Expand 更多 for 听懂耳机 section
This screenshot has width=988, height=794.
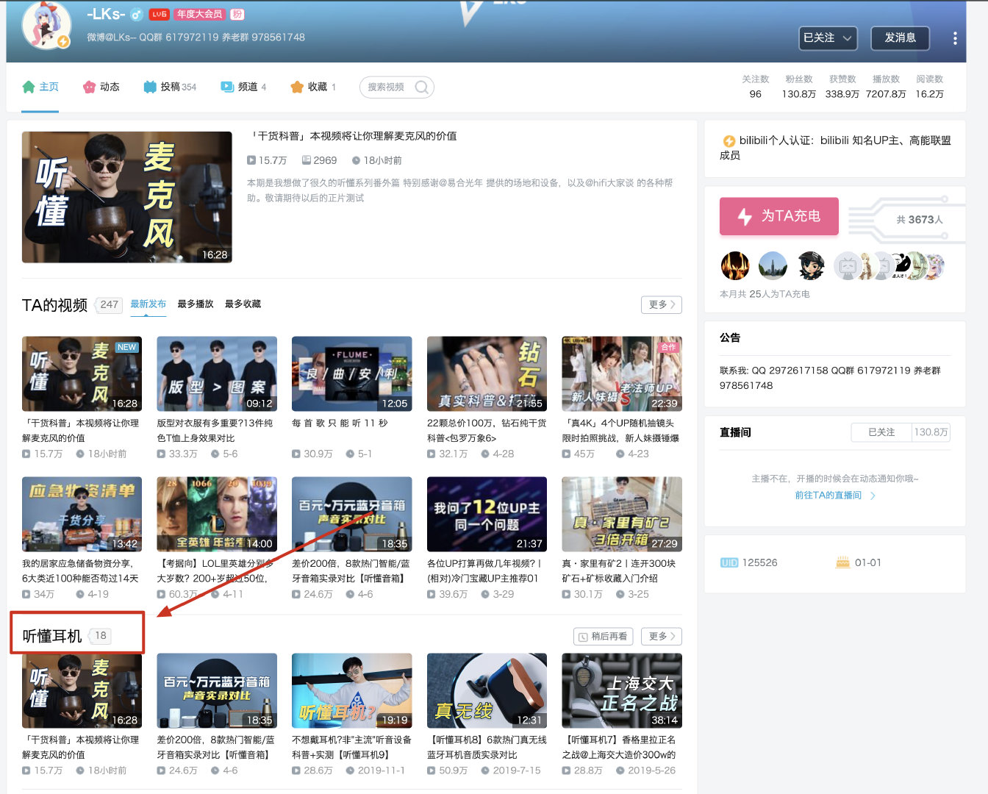(x=661, y=636)
